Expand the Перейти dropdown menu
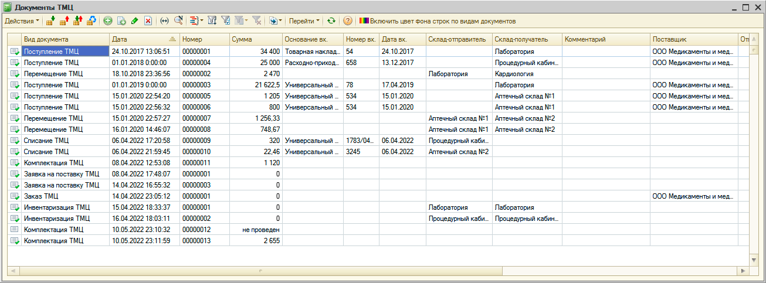 [x=305, y=21]
